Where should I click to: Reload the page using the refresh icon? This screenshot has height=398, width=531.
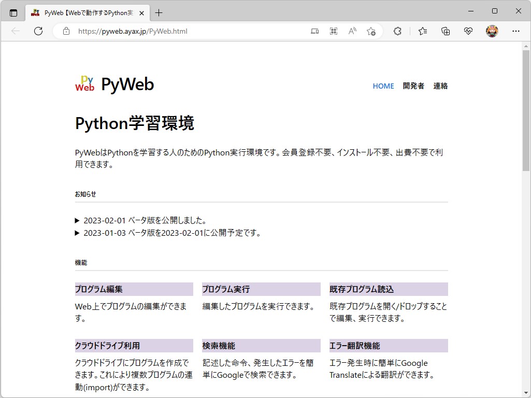tap(38, 31)
